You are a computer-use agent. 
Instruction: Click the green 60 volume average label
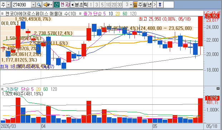pyautogui.click(x=45, y=89)
